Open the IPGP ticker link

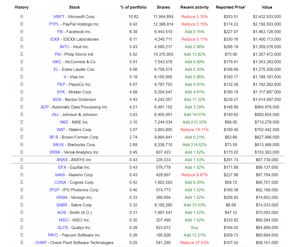(x=54, y=190)
